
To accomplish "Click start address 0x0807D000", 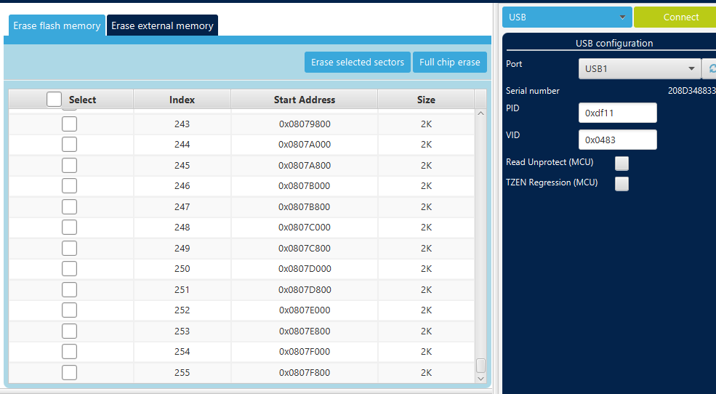I will [305, 269].
